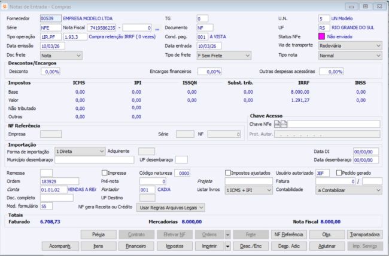Image resolution: width=389 pixels, height=256 pixels.
Task: Open the Transportadora button
Action: (x=364, y=235)
